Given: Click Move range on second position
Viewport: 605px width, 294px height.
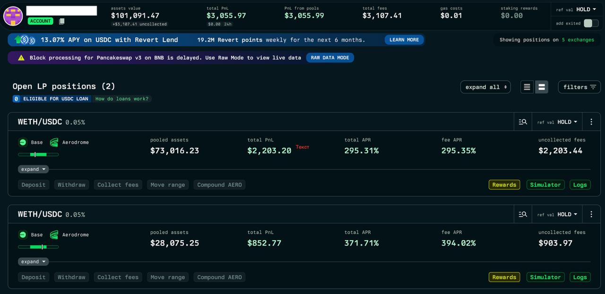Looking at the screenshot, I should [168, 277].
